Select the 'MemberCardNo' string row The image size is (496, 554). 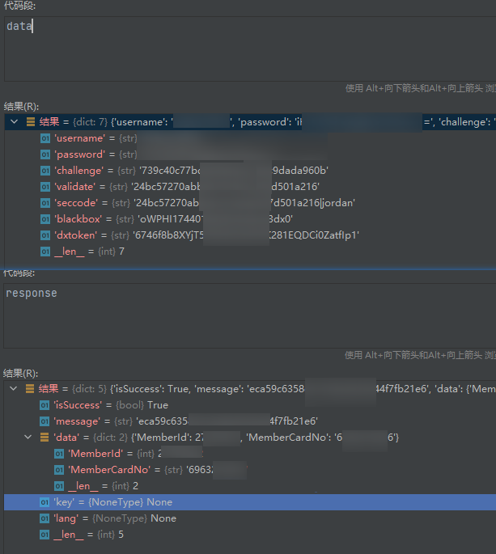pyautogui.click(x=250, y=470)
